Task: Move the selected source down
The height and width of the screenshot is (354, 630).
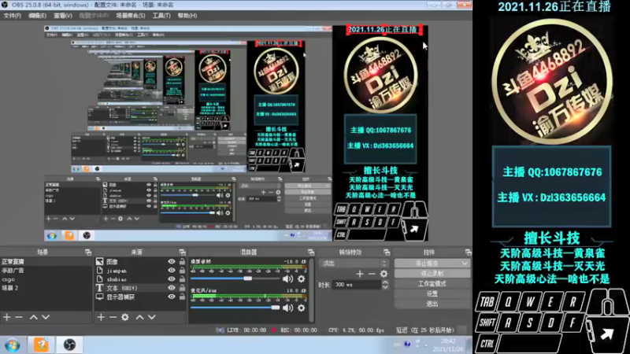Action: click(x=152, y=317)
